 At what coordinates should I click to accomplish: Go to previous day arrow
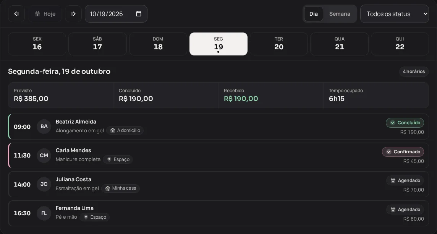16,14
